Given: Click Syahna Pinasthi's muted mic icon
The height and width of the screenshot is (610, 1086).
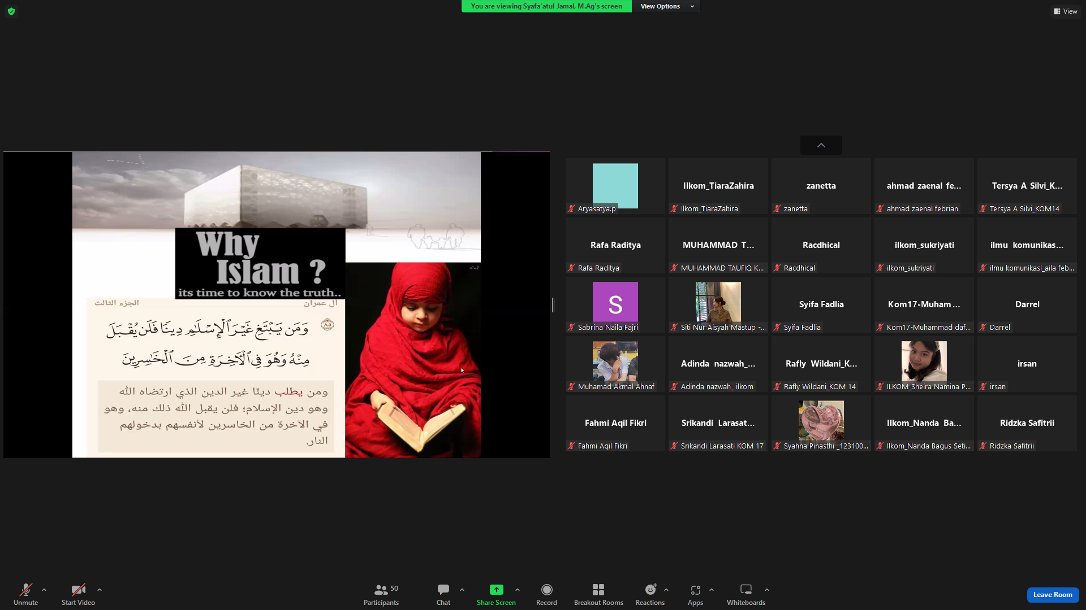Looking at the screenshot, I should [x=777, y=446].
